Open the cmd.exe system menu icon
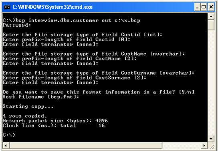 point(7,7)
